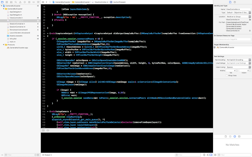This screenshot has width=252, height=157.
Task: Show only recent files filter
Action: point(35,155)
